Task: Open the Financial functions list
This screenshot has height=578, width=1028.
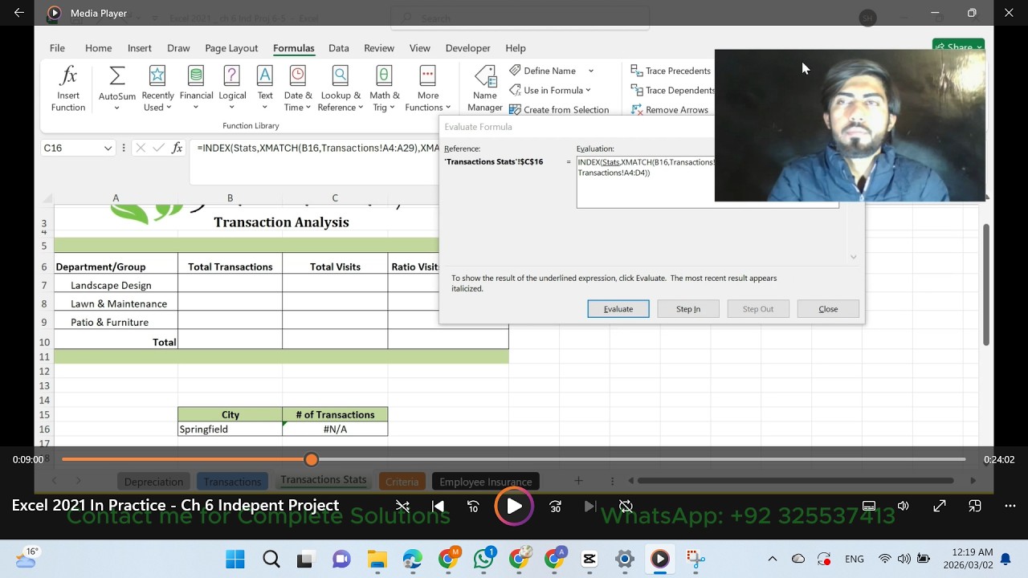Action: pos(196,88)
